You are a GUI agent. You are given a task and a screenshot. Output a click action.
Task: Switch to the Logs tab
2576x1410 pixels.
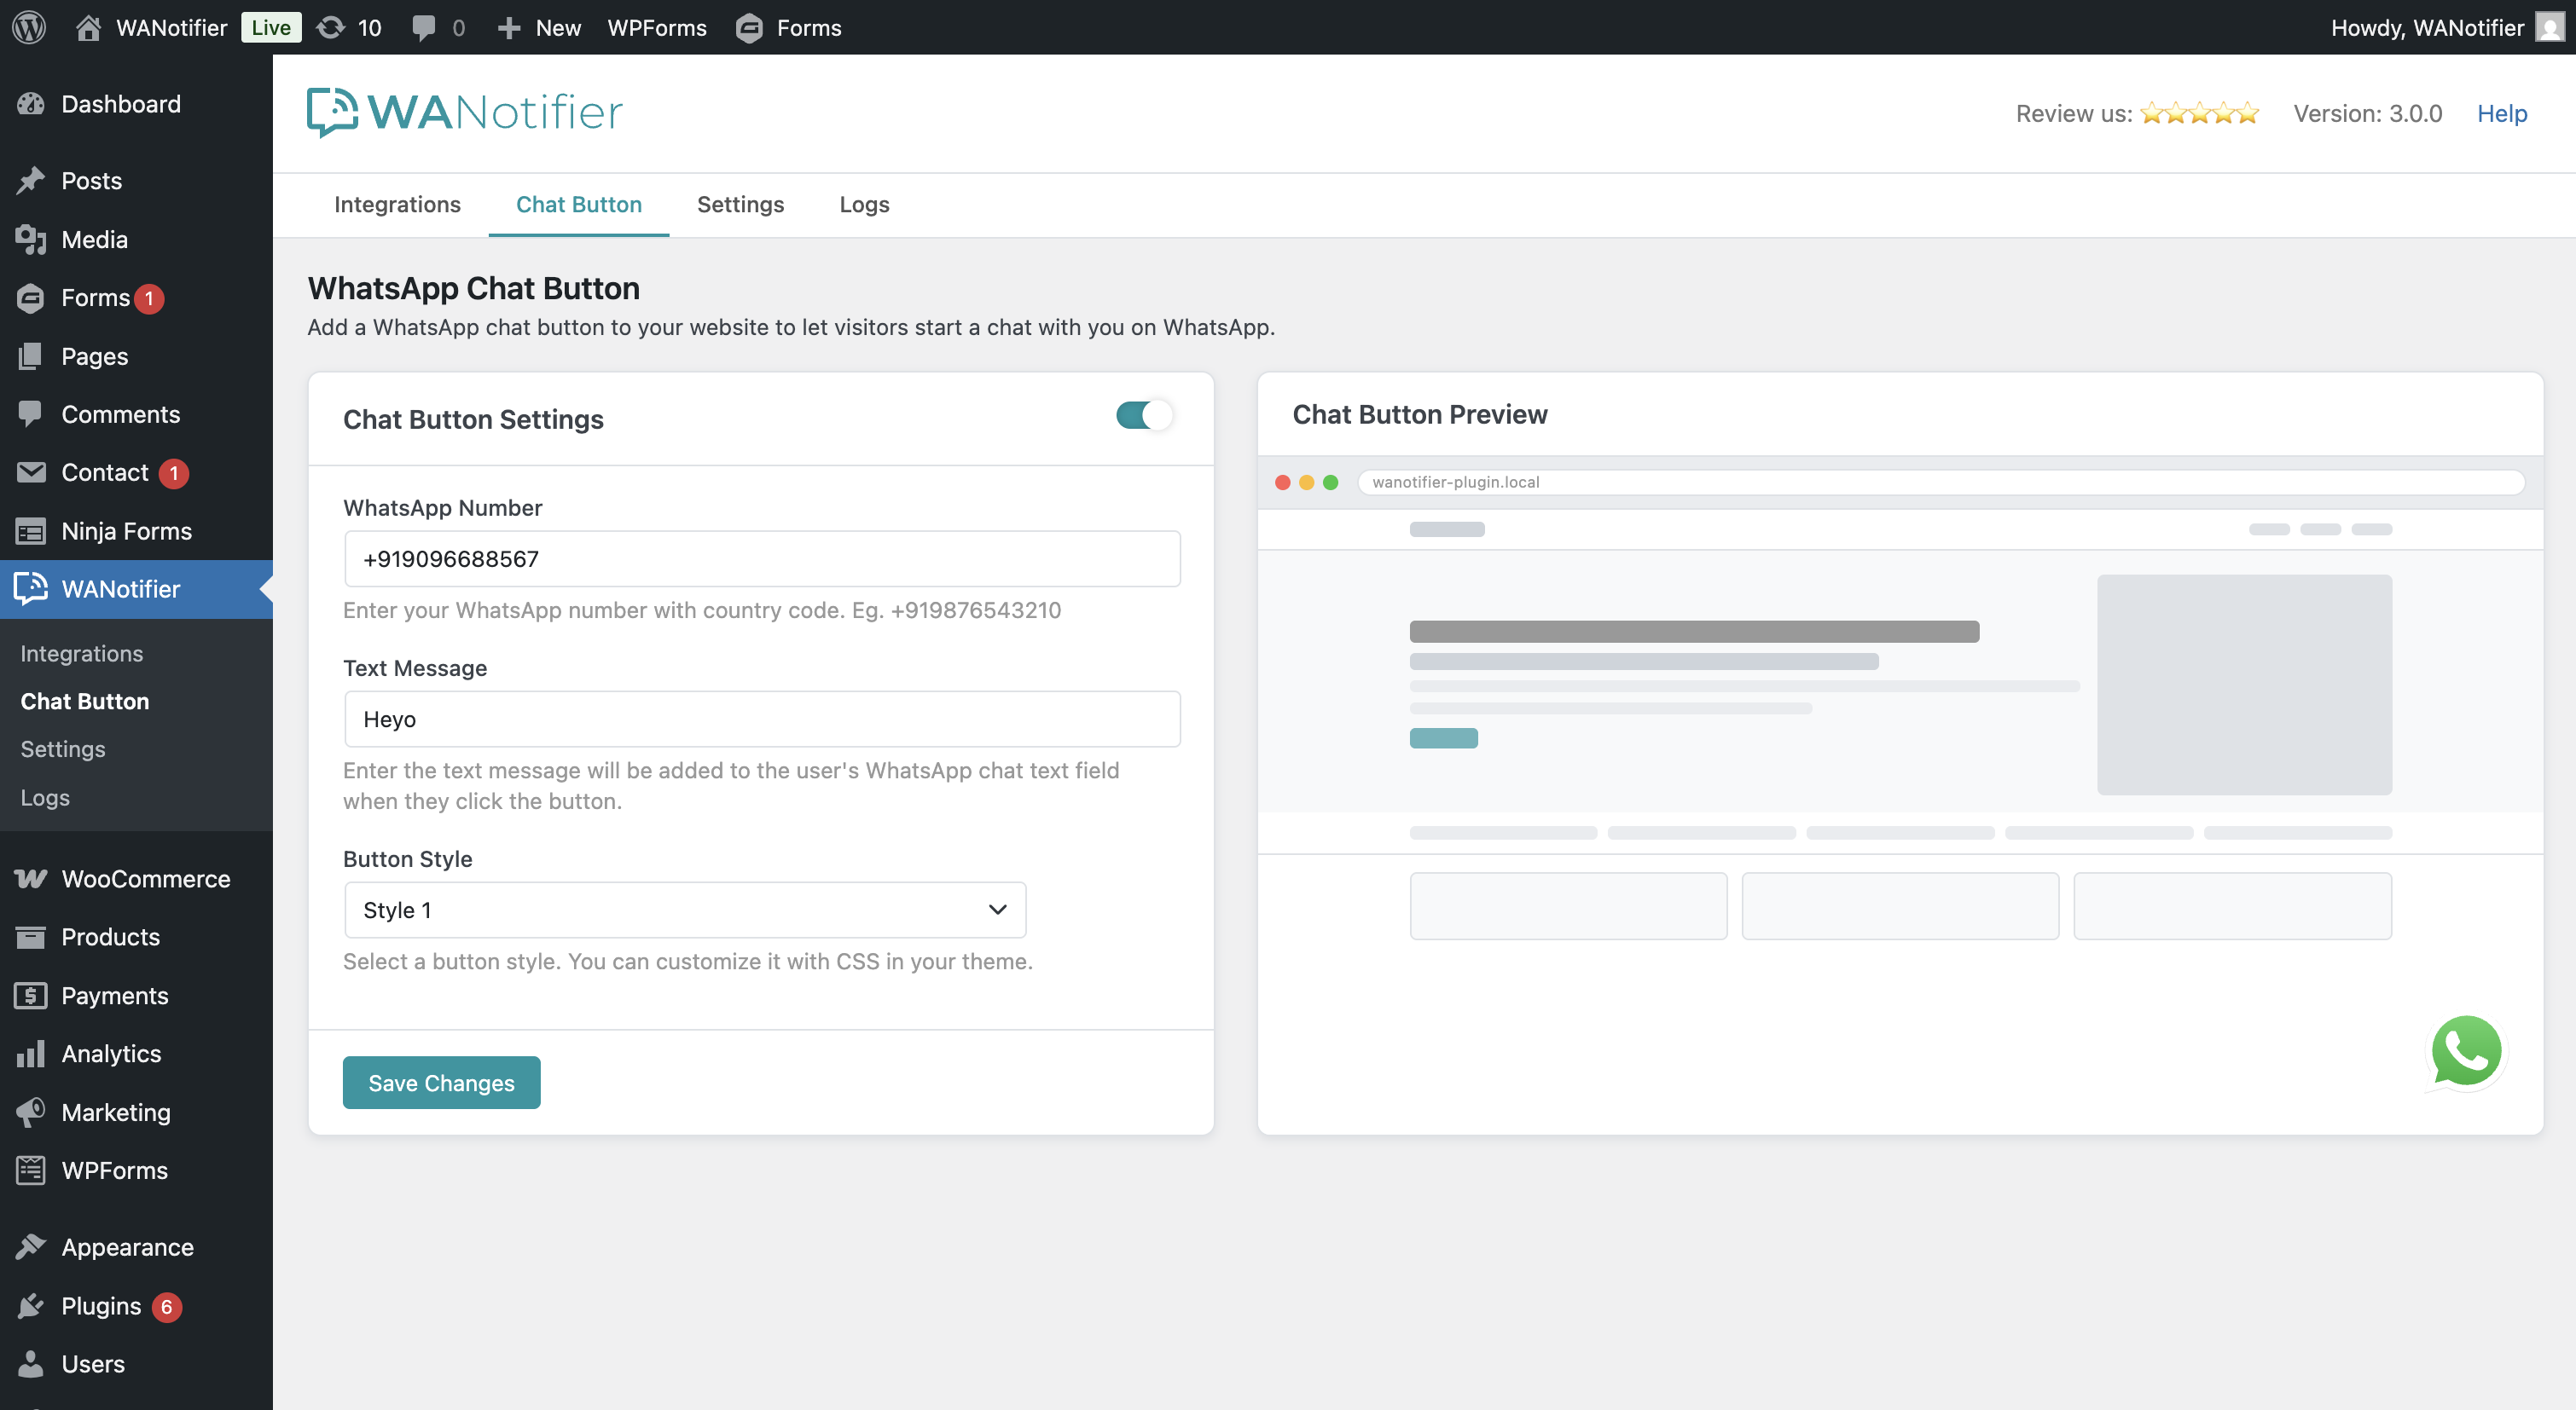click(x=864, y=204)
